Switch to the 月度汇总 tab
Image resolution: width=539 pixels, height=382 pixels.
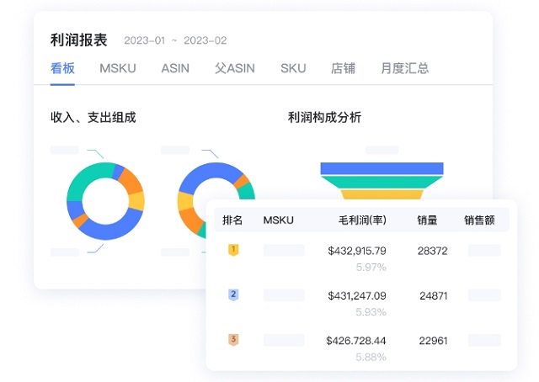405,68
